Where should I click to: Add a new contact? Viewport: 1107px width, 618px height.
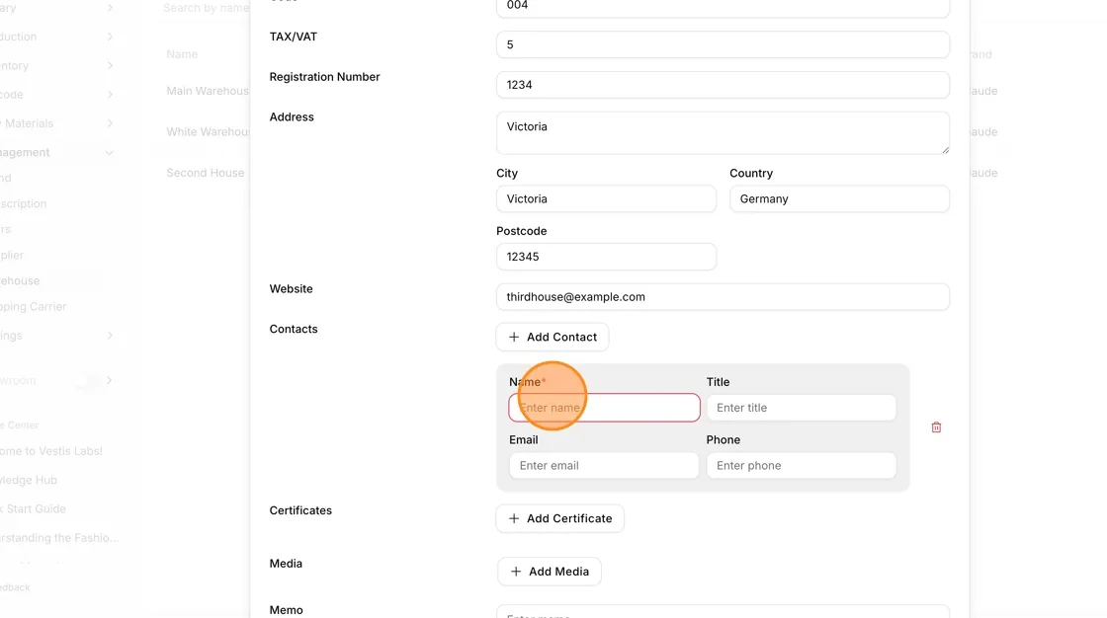pos(553,338)
